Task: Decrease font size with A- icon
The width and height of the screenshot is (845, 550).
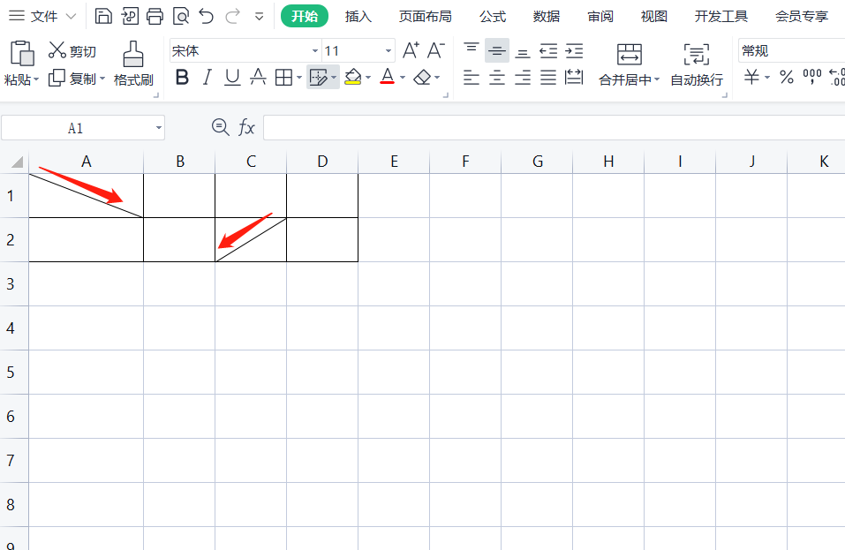Action: 436,50
